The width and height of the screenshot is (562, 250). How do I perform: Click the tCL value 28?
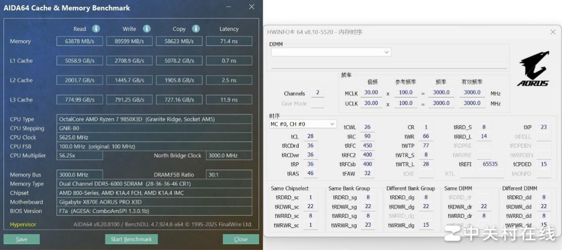[x=310, y=136]
